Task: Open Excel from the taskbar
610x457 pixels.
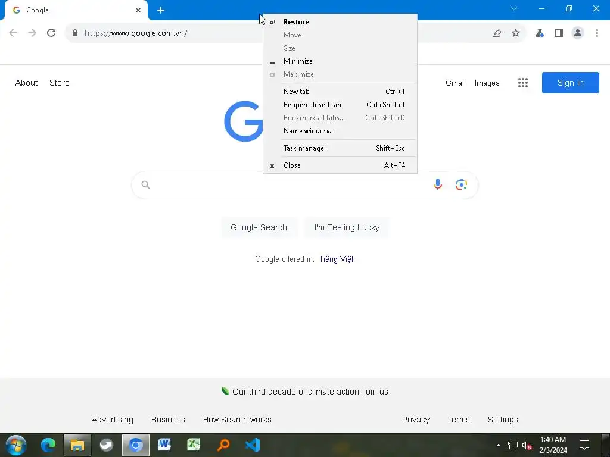Action: click(x=194, y=445)
